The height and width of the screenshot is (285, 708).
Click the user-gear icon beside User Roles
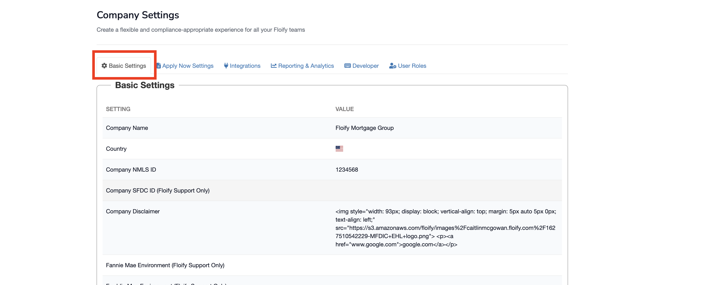pyautogui.click(x=393, y=66)
